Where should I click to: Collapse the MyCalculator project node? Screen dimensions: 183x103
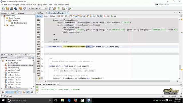click(2, 16)
